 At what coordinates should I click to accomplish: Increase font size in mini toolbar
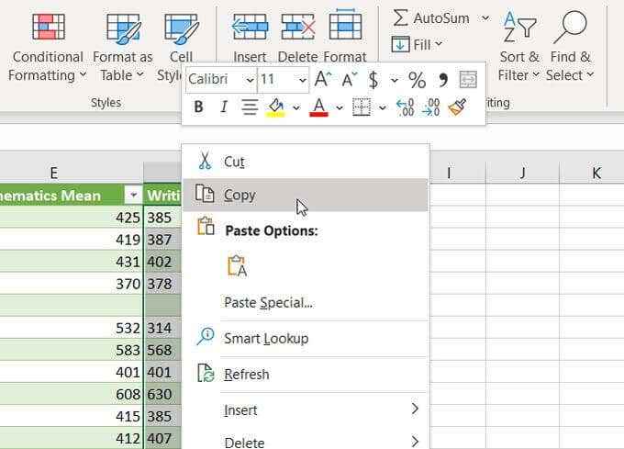[x=323, y=79]
